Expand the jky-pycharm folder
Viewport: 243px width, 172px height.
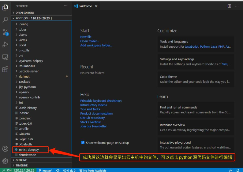click(x=41, y=87)
